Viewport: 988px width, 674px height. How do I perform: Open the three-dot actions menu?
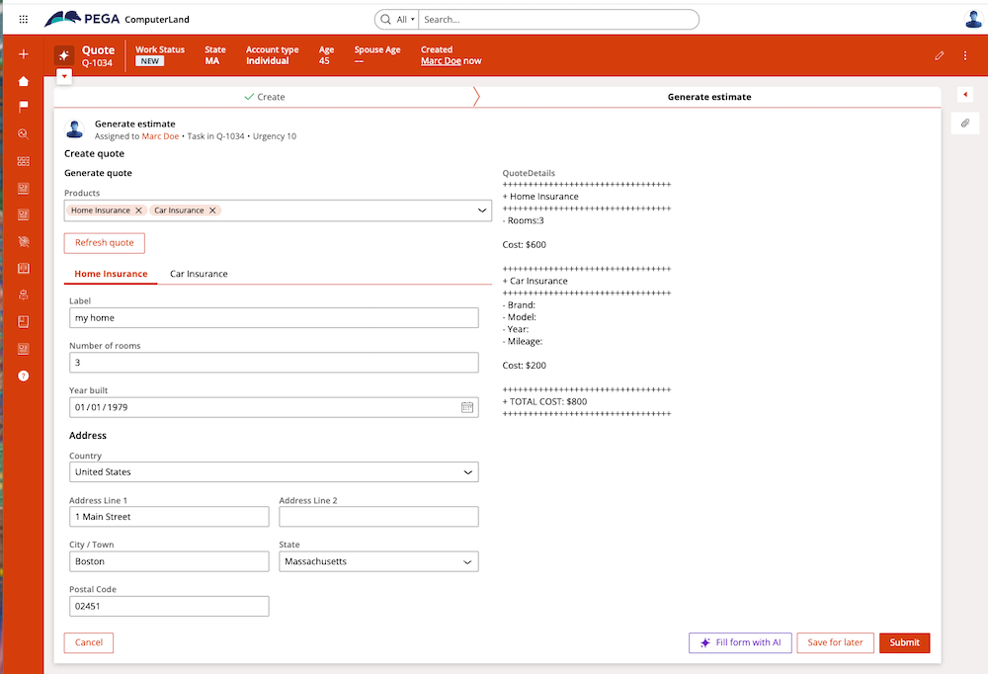click(965, 56)
